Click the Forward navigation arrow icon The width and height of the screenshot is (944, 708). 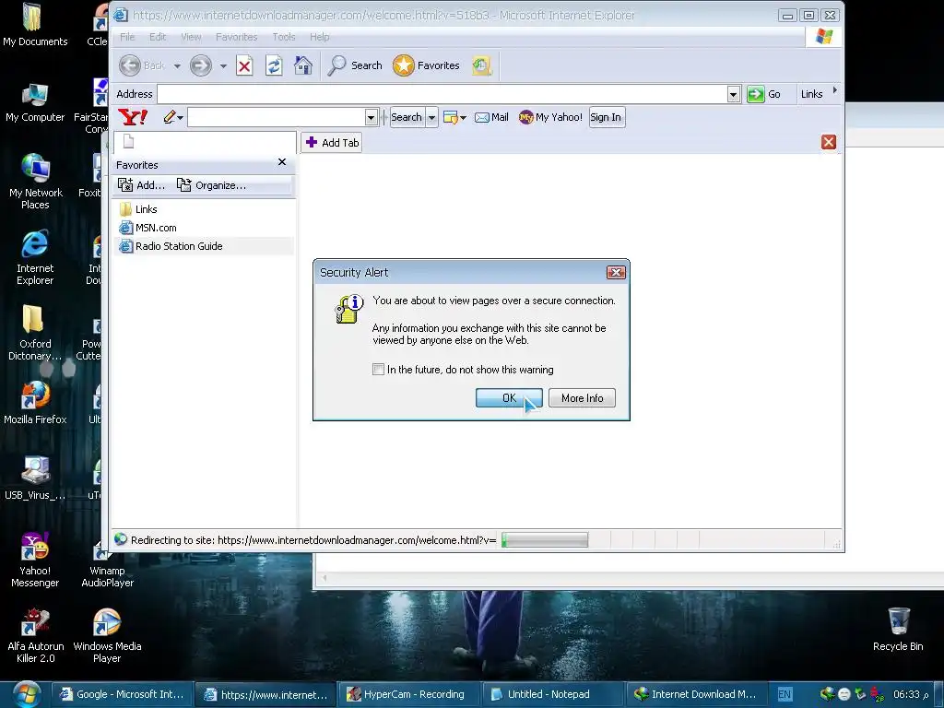pos(200,65)
